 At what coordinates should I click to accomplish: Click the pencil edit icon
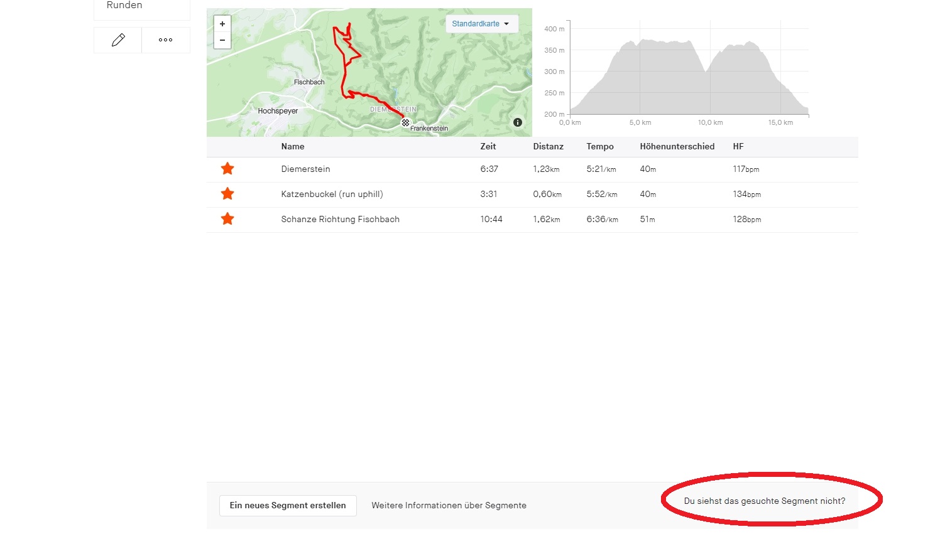click(118, 40)
